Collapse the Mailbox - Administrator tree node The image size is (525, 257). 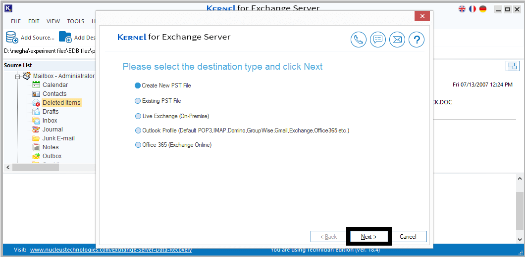pos(18,77)
